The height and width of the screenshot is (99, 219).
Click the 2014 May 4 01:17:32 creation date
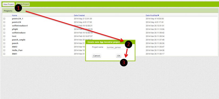click(x=83, y=22)
